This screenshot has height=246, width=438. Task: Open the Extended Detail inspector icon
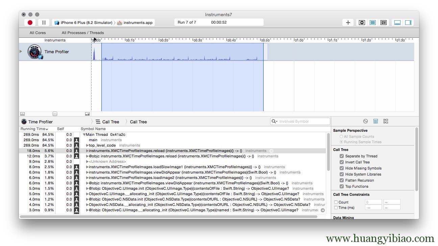[x=386, y=121]
